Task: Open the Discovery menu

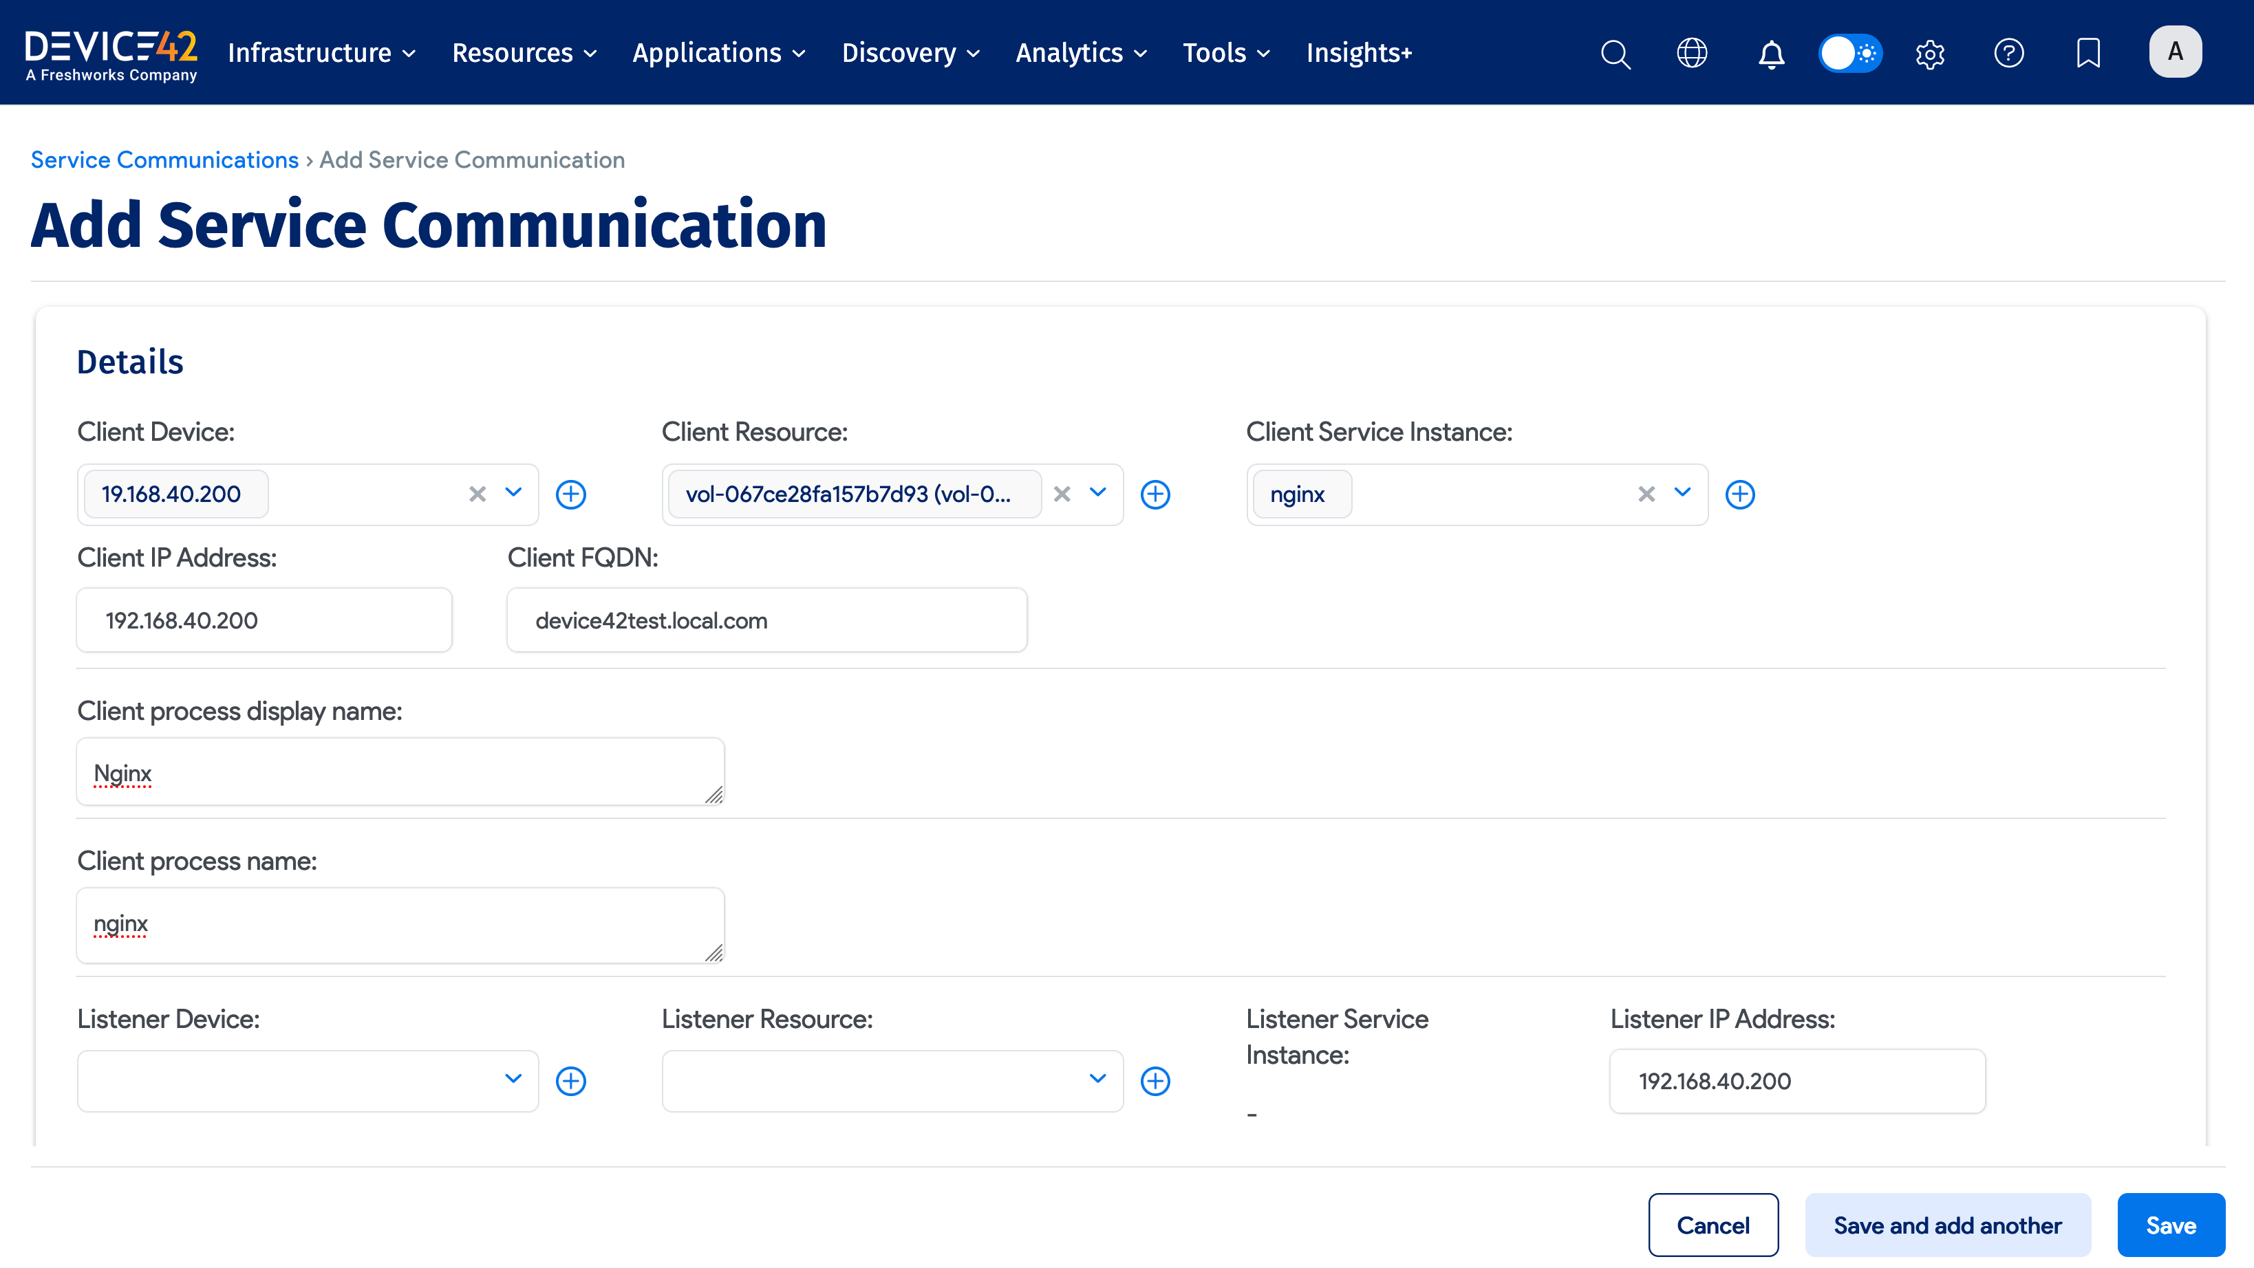Action: pyautogui.click(x=910, y=52)
